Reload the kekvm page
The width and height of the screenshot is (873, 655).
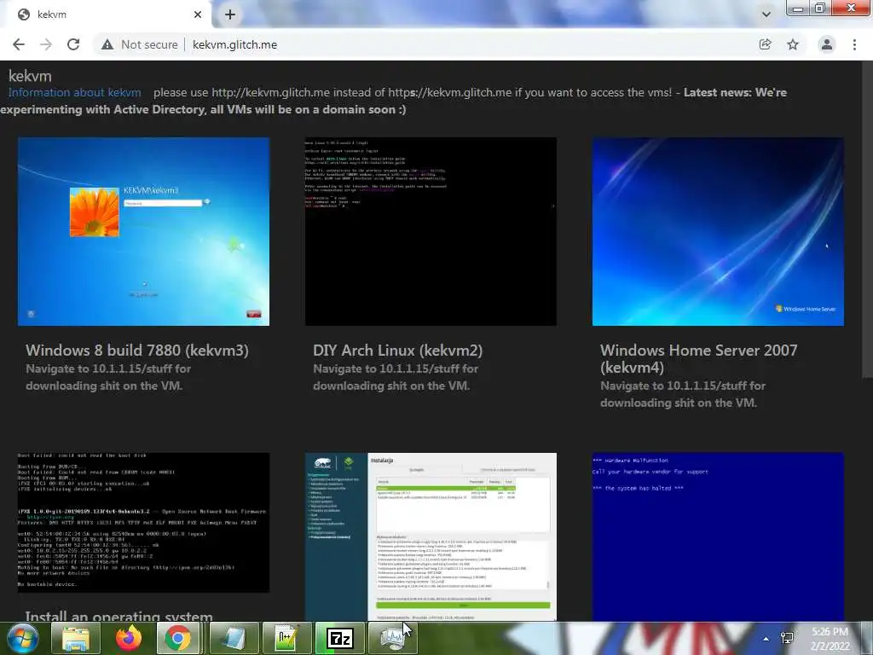73,44
